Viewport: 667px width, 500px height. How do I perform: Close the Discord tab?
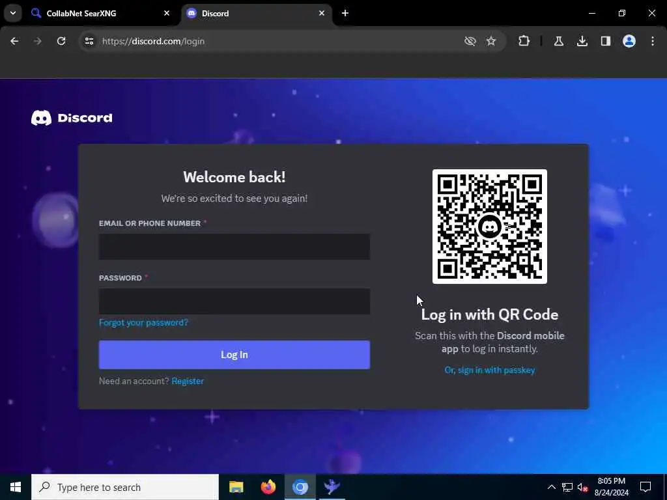click(322, 13)
